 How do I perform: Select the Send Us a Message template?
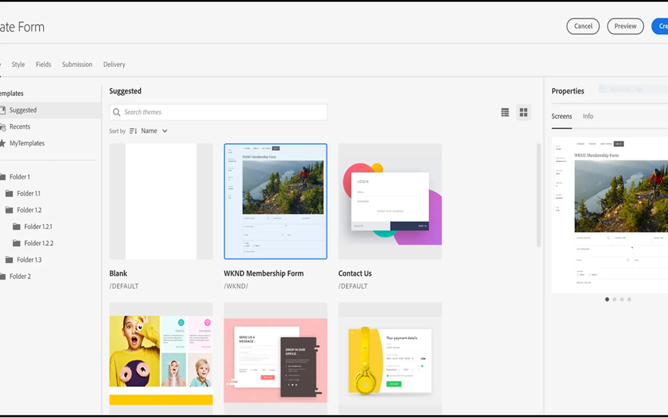[276, 358]
